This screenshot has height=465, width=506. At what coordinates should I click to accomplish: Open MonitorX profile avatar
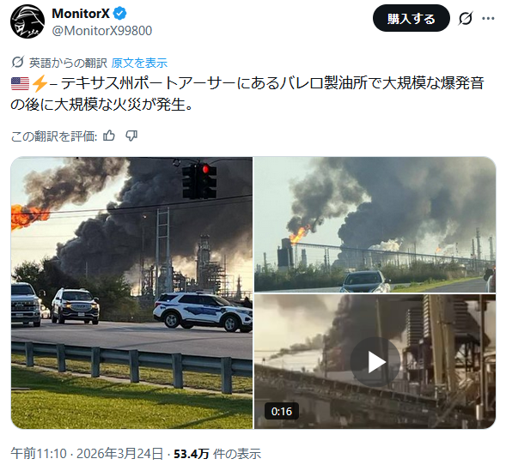[x=27, y=21]
